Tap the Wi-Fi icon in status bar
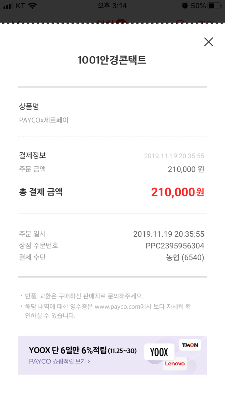The image size is (225, 400). click(x=32, y=6)
